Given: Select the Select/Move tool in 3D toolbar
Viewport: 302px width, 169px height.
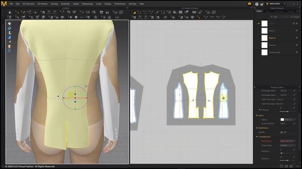Looking at the screenshot, I should point(17,13).
